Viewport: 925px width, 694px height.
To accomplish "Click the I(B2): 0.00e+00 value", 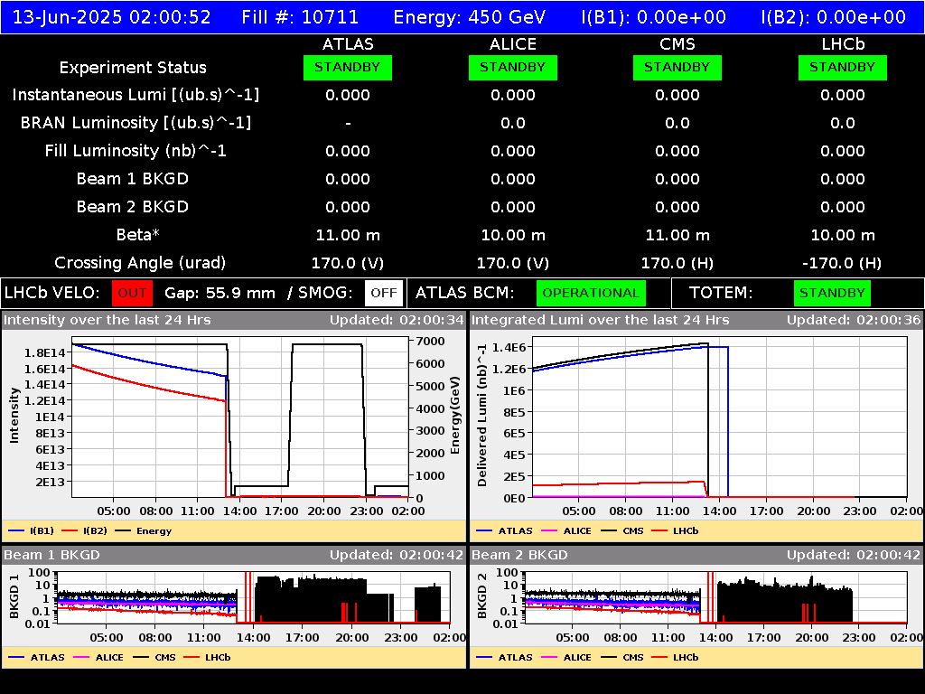I will tap(834, 17).
